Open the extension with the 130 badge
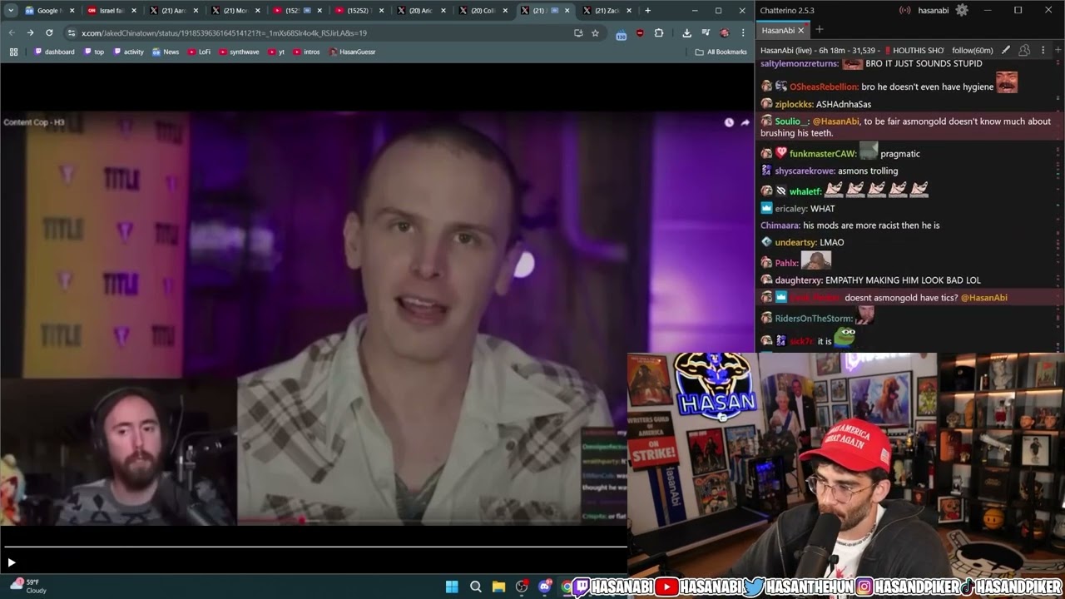 point(621,33)
